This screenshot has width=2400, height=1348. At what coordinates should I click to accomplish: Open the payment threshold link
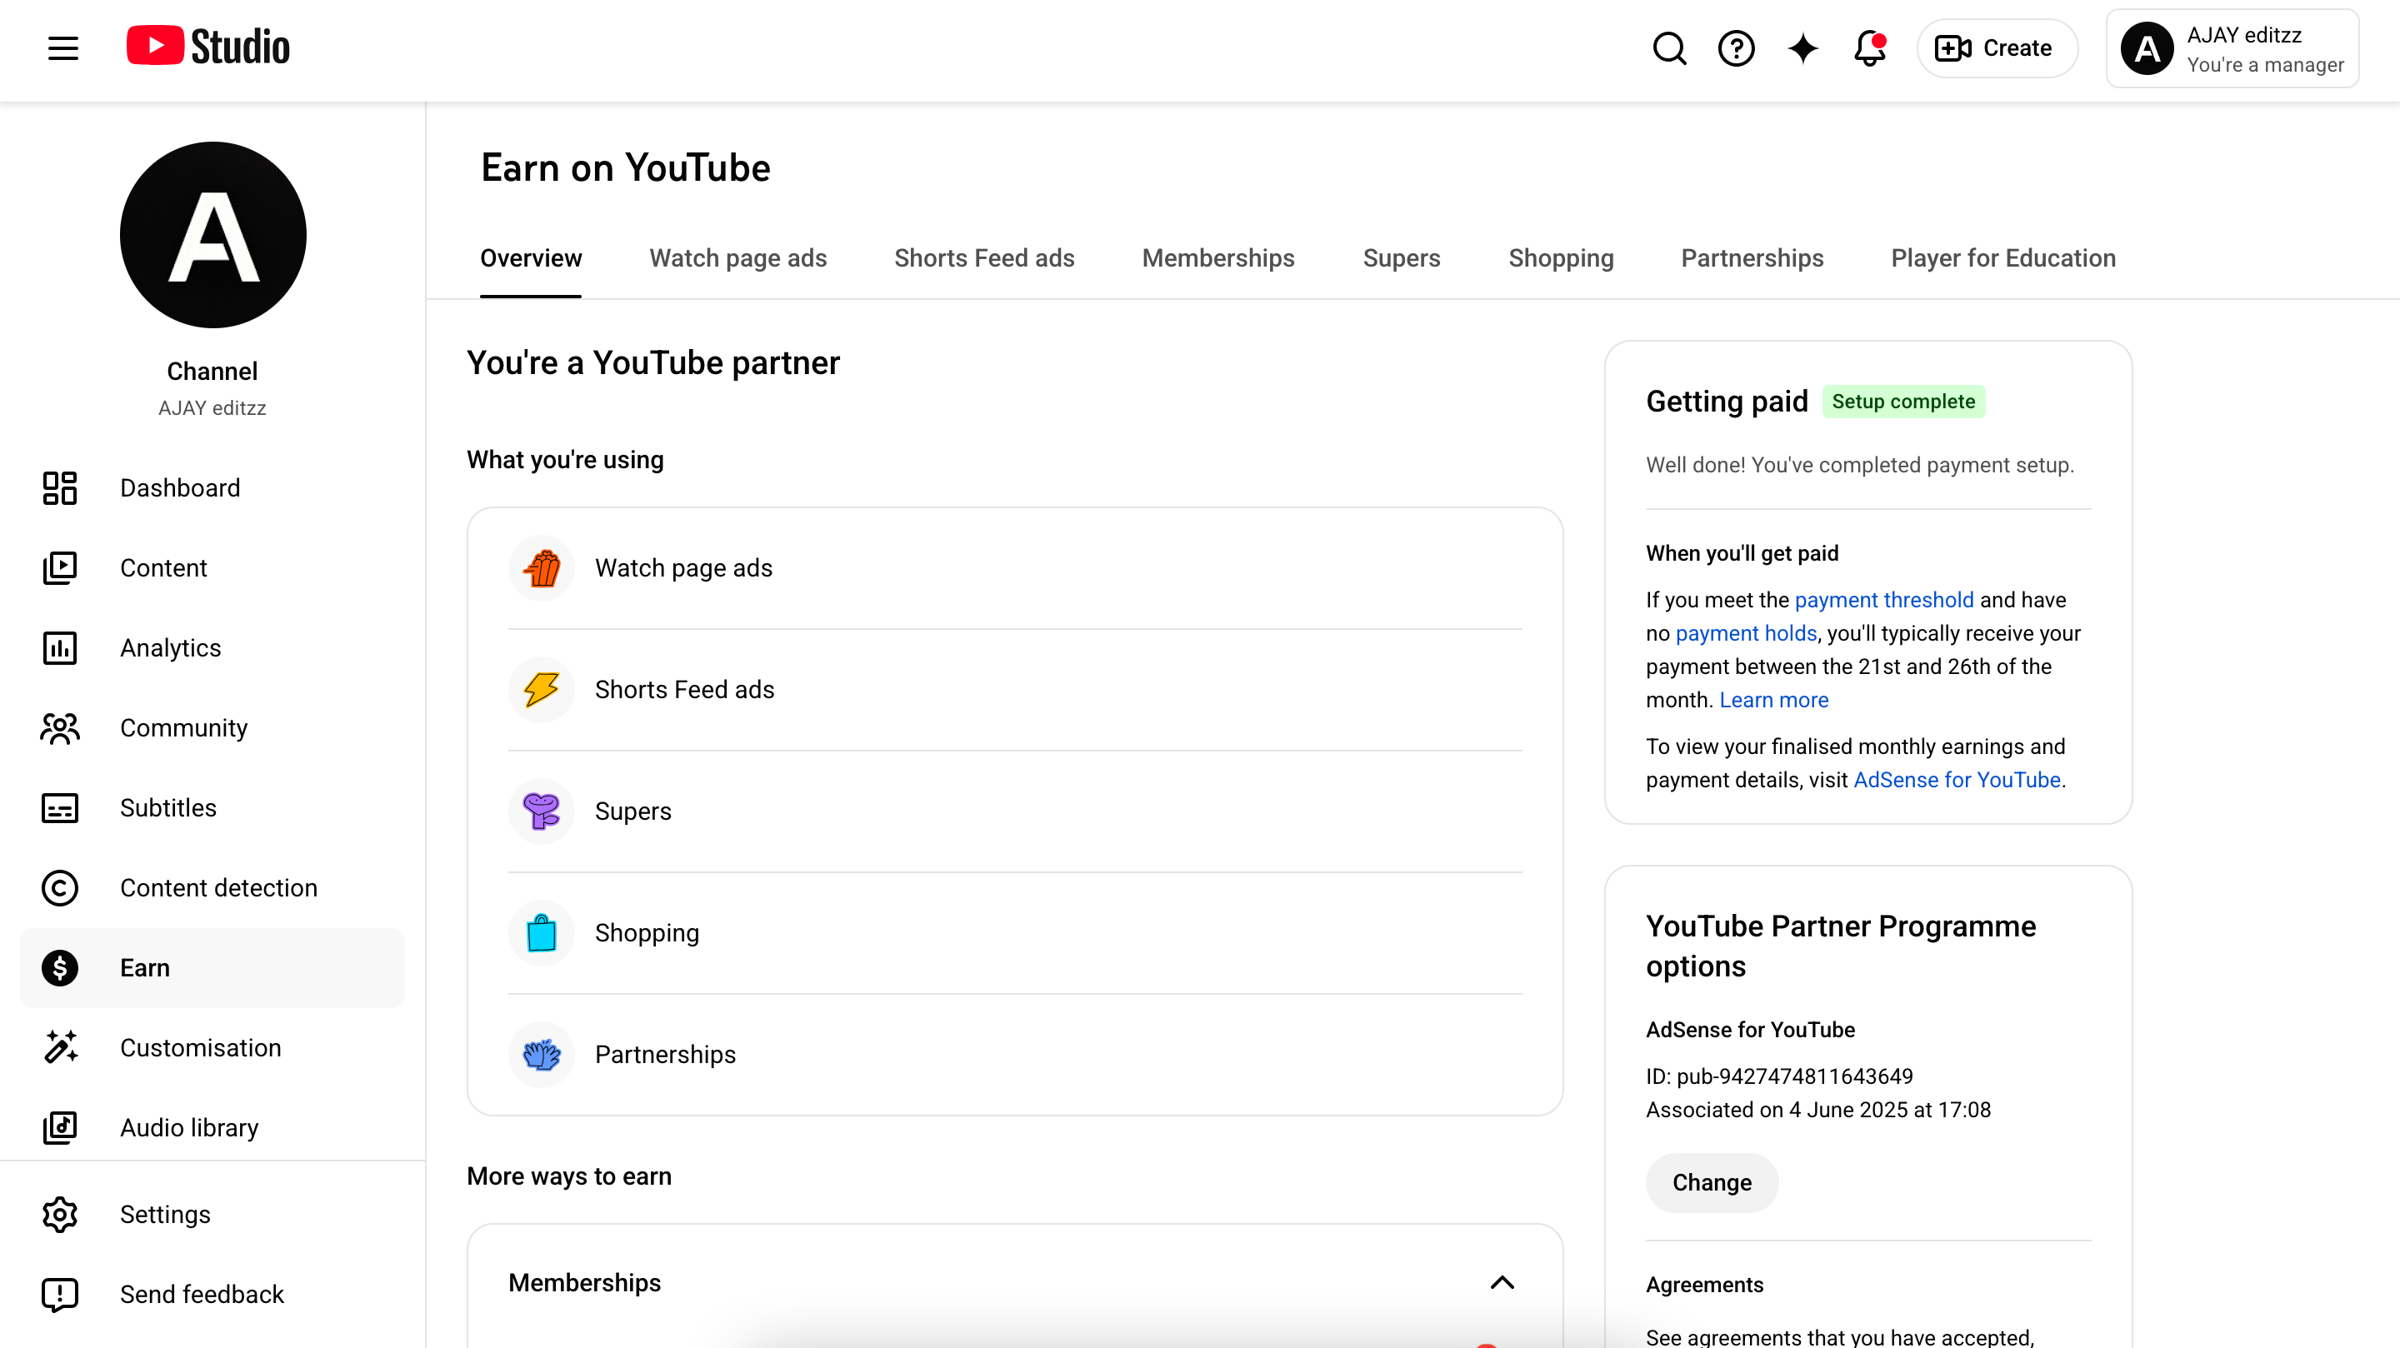[1884, 600]
